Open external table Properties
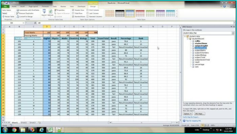 [59, 10]
